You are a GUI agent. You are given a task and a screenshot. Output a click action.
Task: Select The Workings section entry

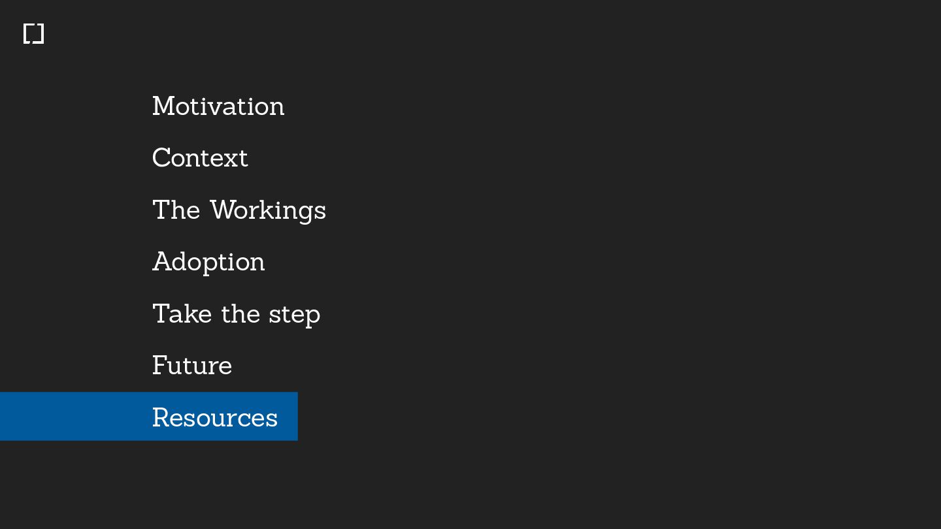coord(239,210)
